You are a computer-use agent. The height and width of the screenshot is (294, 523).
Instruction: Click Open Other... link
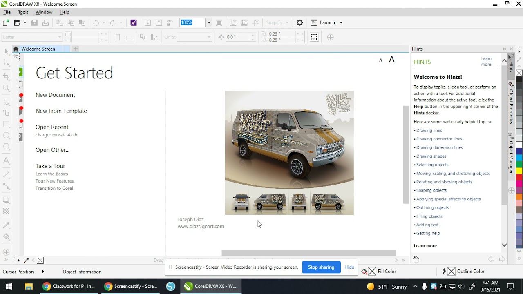52,150
